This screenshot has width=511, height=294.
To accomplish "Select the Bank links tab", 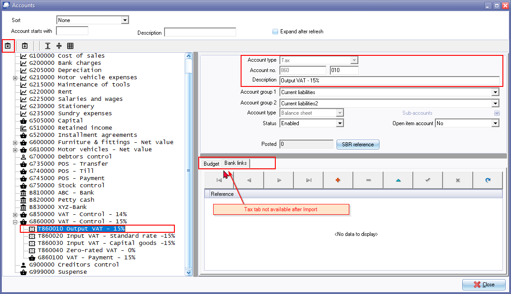I will coord(236,163).
